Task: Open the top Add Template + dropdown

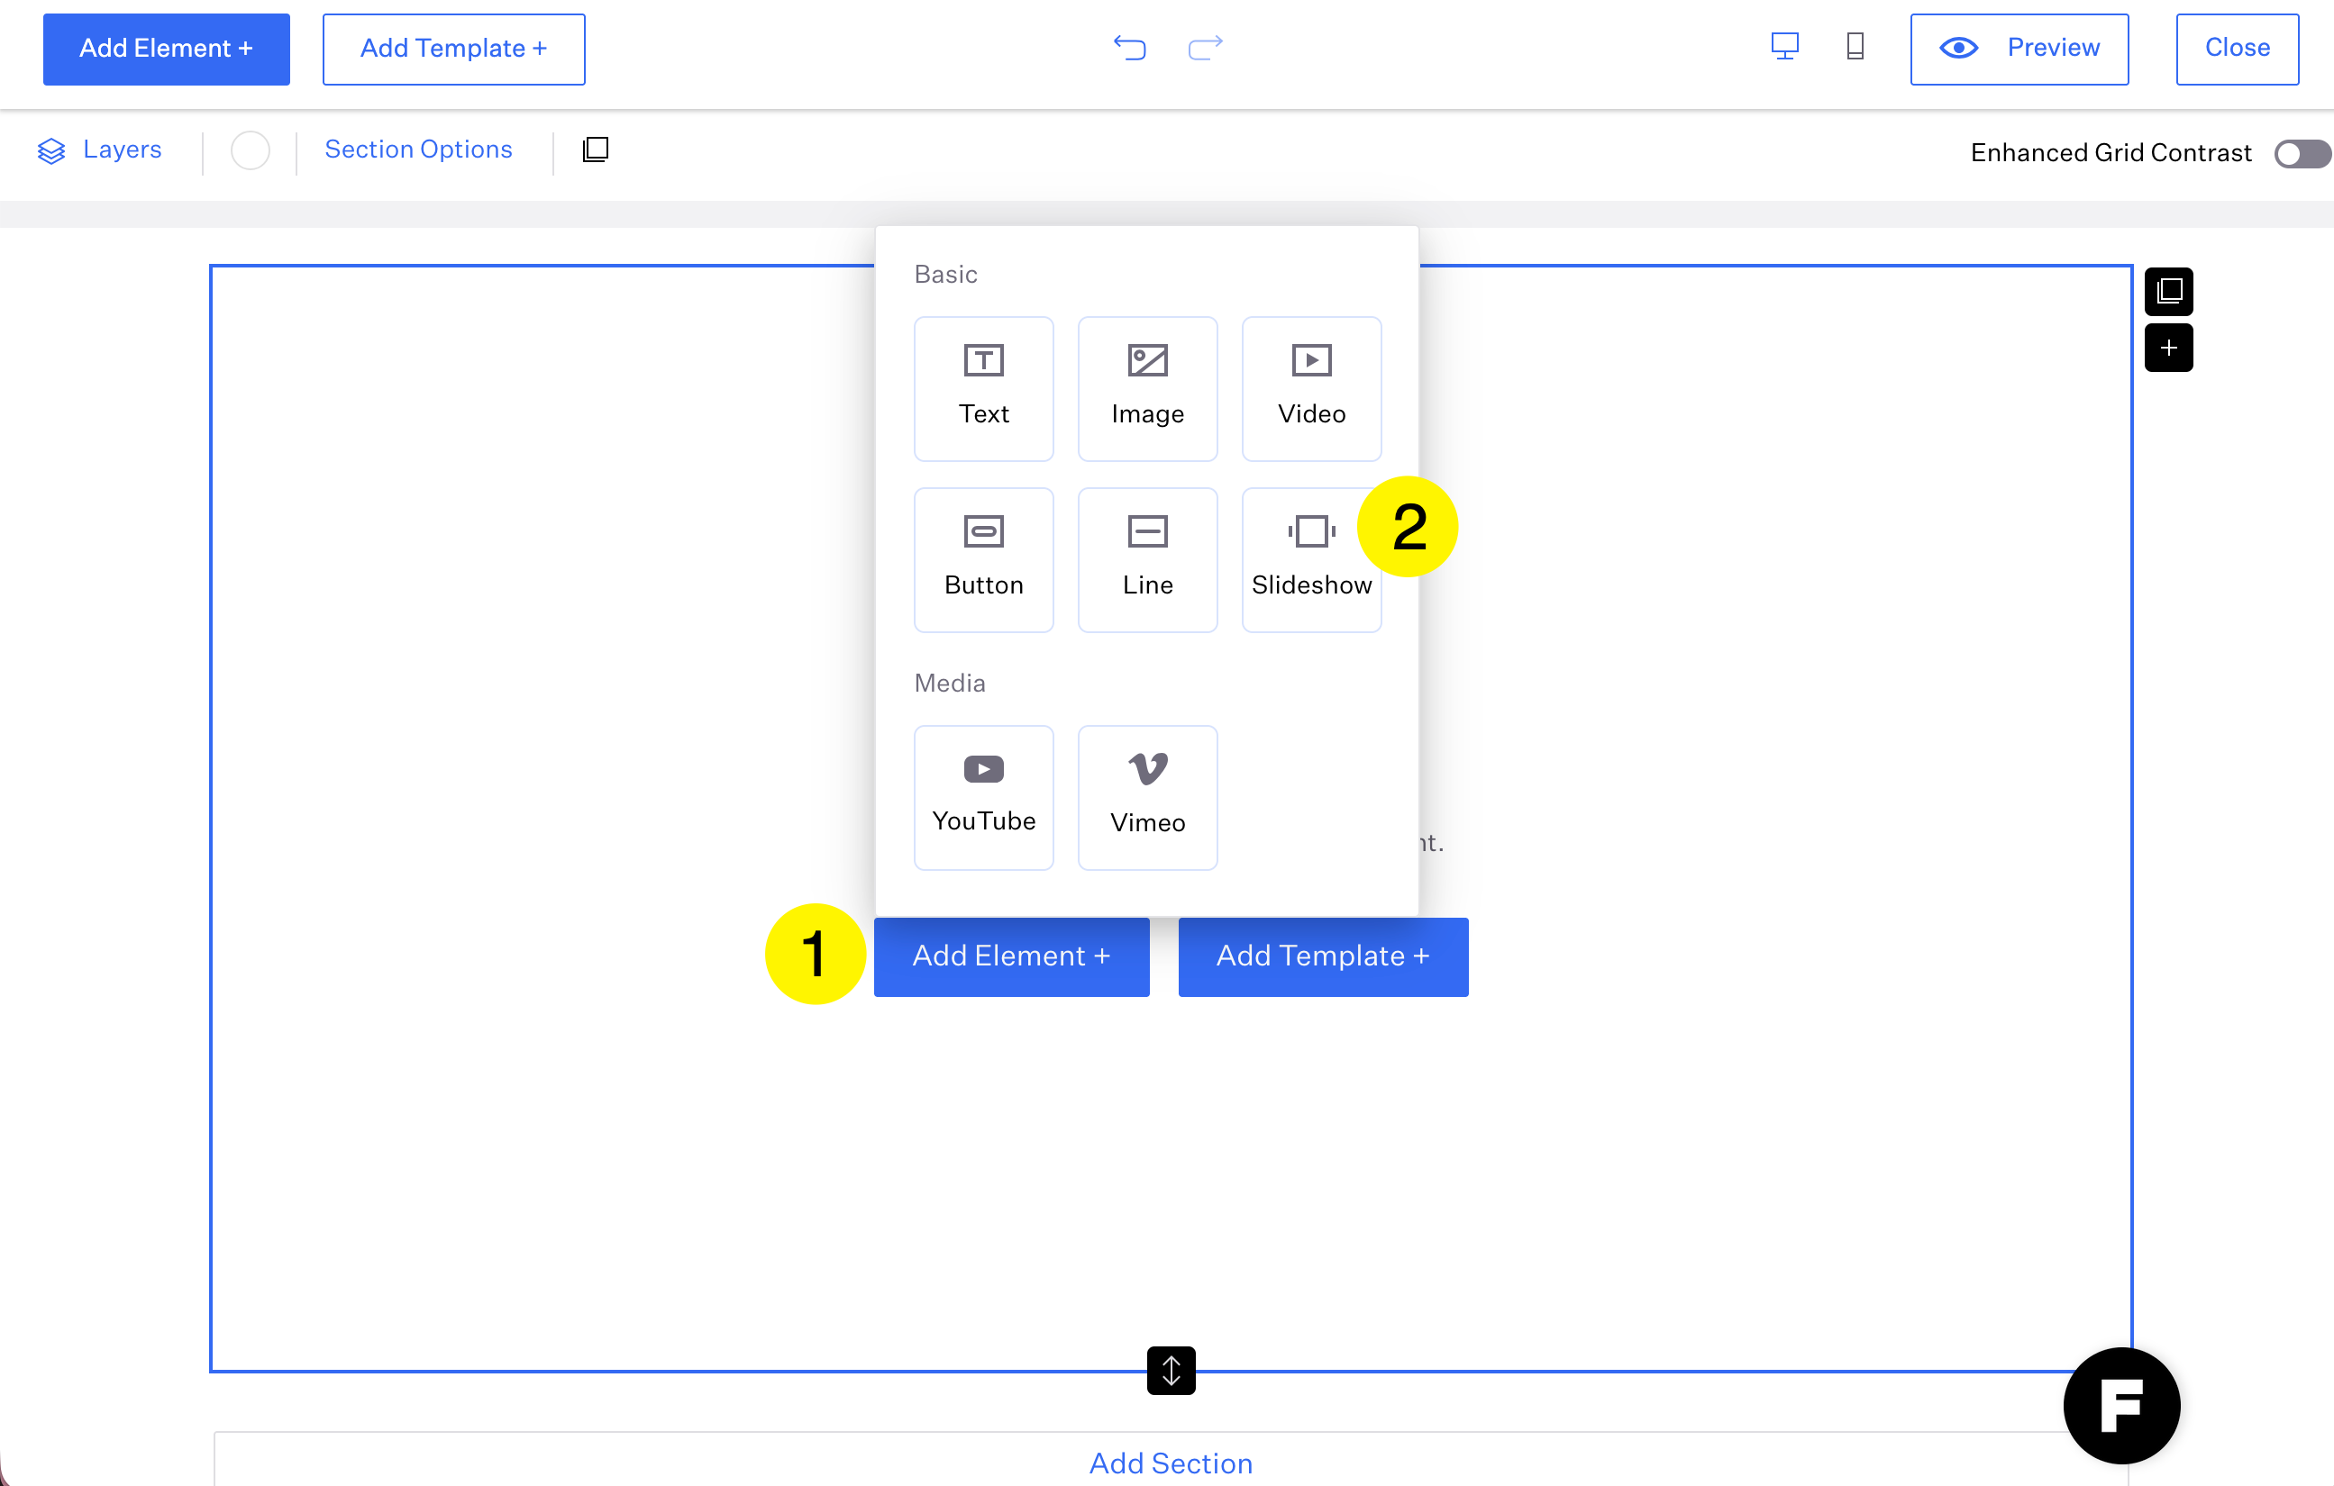Action: [x=453, y=49]
